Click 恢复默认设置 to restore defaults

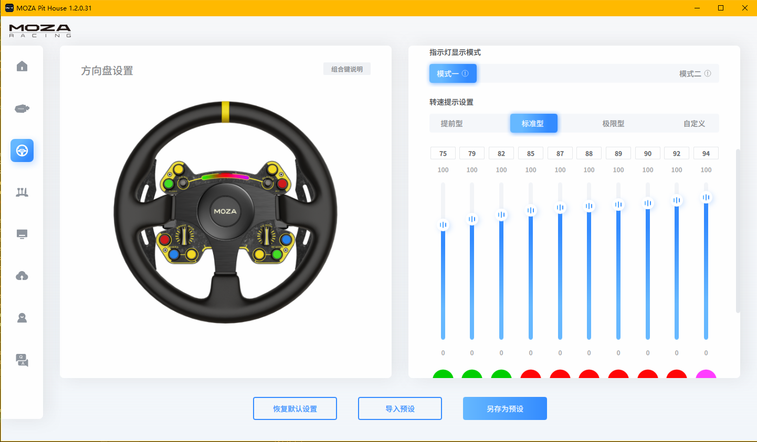(295, 408)
